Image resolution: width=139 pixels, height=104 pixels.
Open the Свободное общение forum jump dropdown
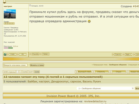105,89
